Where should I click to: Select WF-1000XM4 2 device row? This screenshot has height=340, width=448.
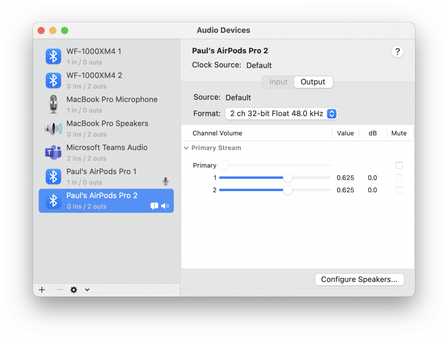click(106, 81)
